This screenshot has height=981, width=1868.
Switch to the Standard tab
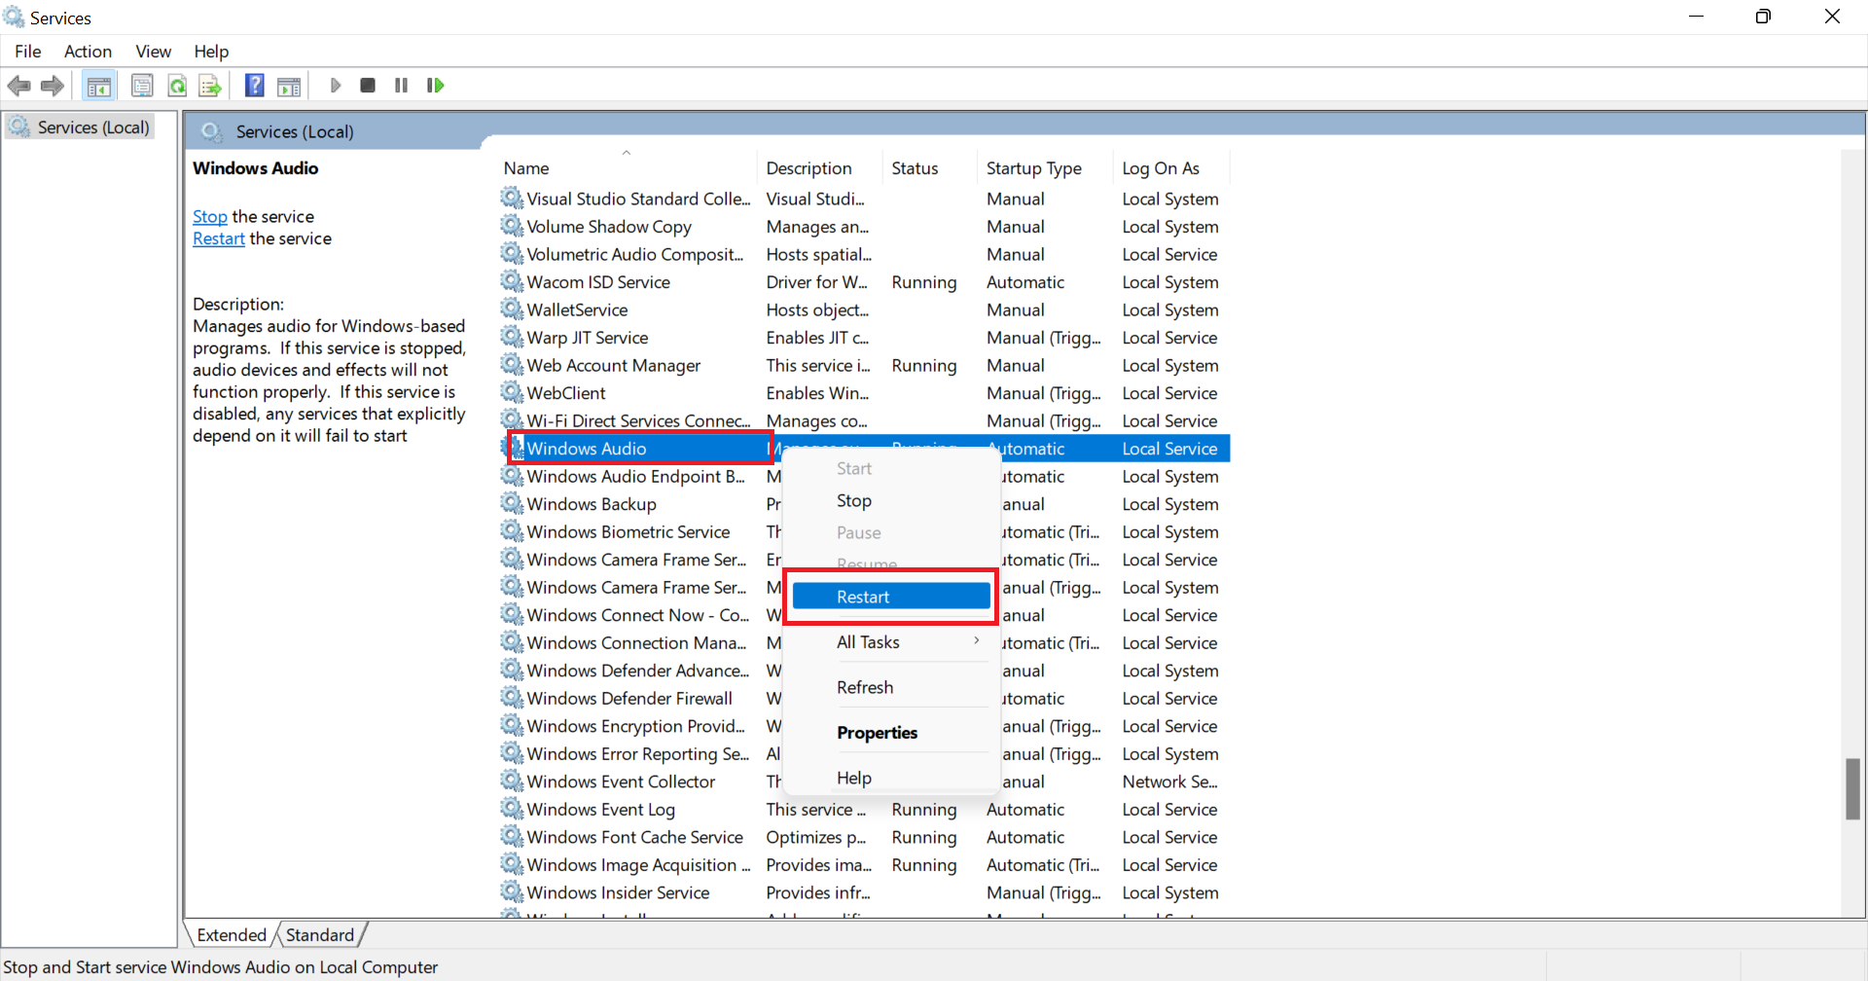point(319,935)
